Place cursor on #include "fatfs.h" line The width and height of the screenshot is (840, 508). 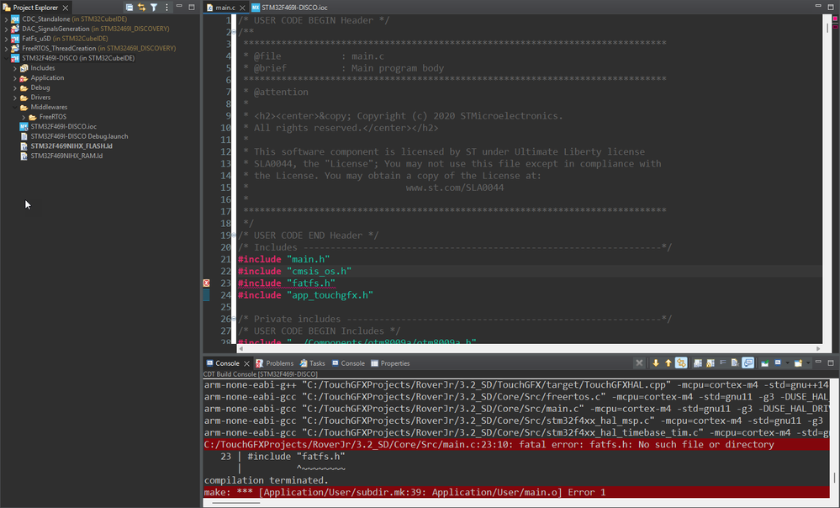(287, 283)
